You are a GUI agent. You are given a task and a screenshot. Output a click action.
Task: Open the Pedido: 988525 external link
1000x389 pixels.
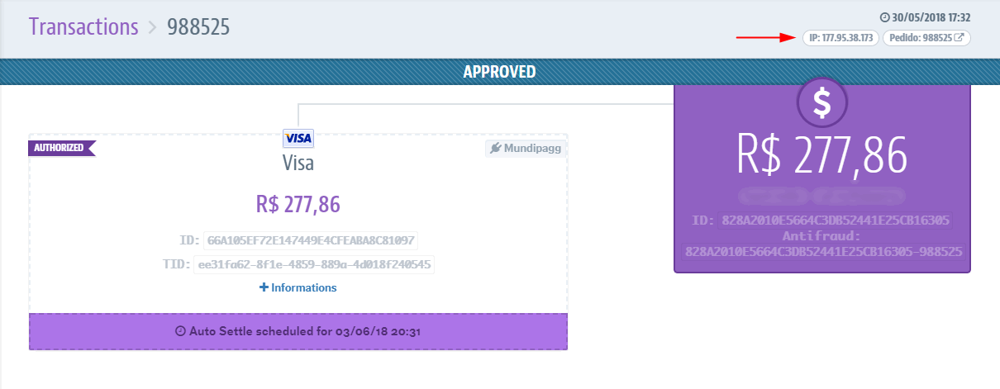(927, 38)
